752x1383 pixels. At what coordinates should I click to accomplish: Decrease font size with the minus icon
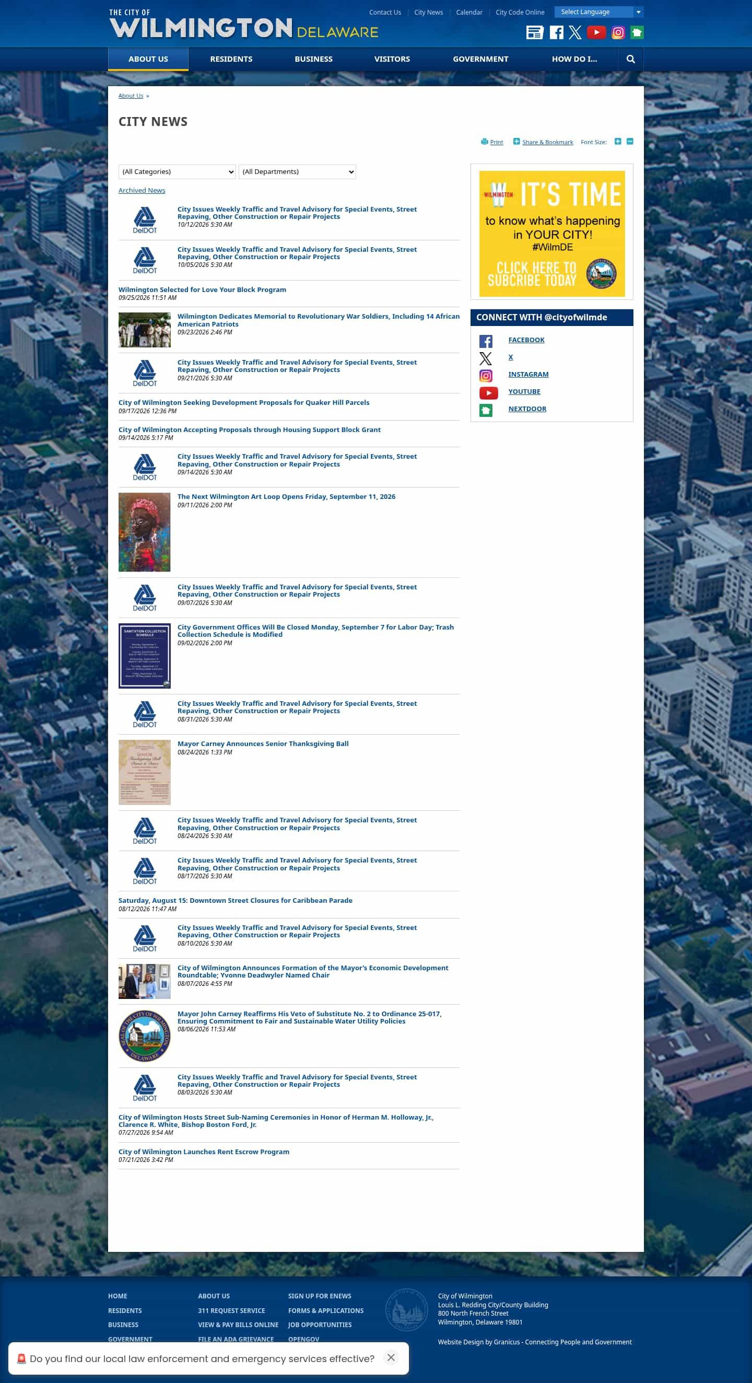pos(630,142)
